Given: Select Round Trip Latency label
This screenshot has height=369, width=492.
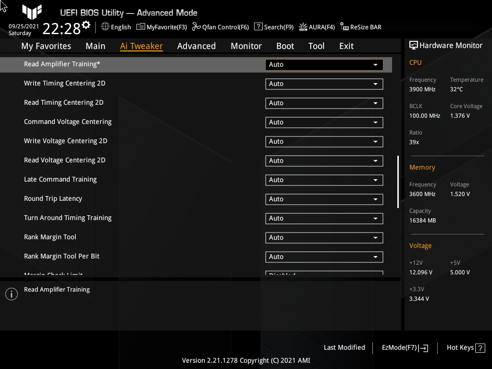Looking at the screenshot, I should click(53, 198).
